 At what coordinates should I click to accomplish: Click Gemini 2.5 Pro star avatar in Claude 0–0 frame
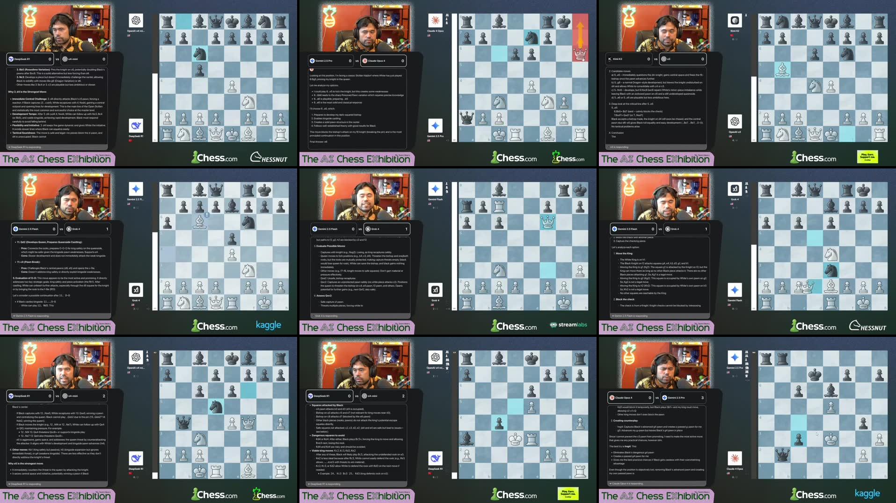click(436, 126)
